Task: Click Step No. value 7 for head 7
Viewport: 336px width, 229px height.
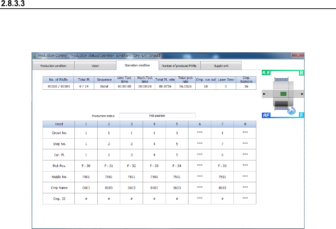Action: (x=222, y=144)
